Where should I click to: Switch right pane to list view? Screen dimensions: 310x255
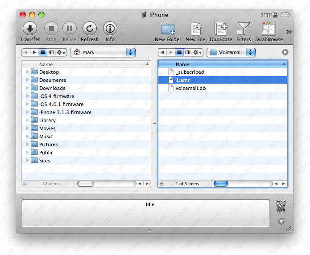pos(179,52)
